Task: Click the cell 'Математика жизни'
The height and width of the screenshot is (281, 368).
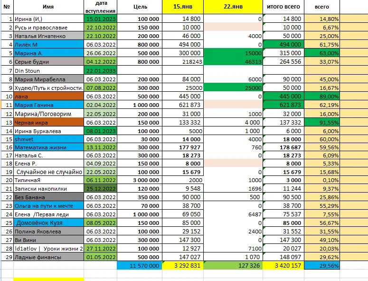Action: point(48,147)
